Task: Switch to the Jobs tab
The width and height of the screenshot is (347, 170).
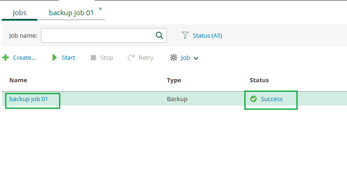Action: [19, 13]
